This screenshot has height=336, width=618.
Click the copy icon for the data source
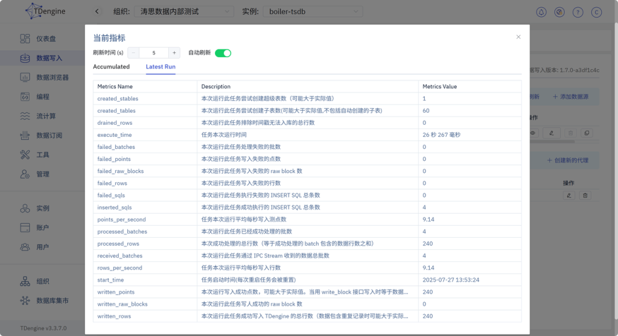point(587,133)
